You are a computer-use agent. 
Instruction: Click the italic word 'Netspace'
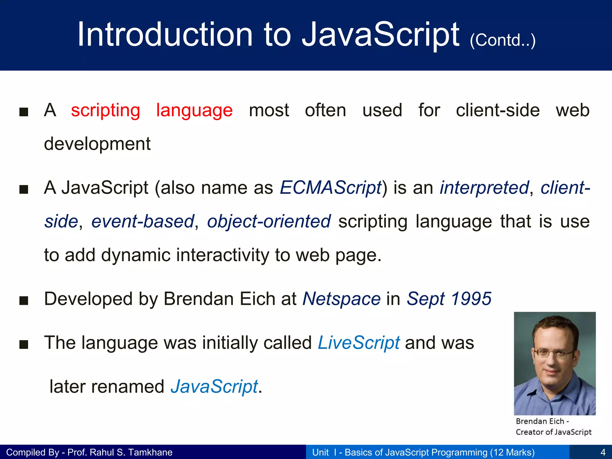click(342, 299)
